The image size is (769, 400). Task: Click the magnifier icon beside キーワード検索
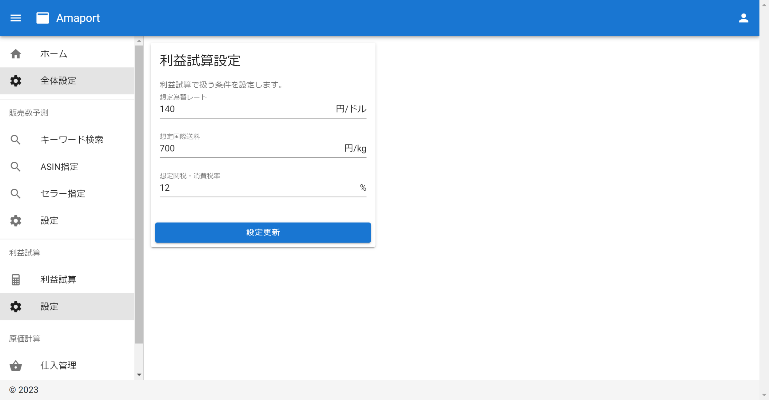coord(16,140)
